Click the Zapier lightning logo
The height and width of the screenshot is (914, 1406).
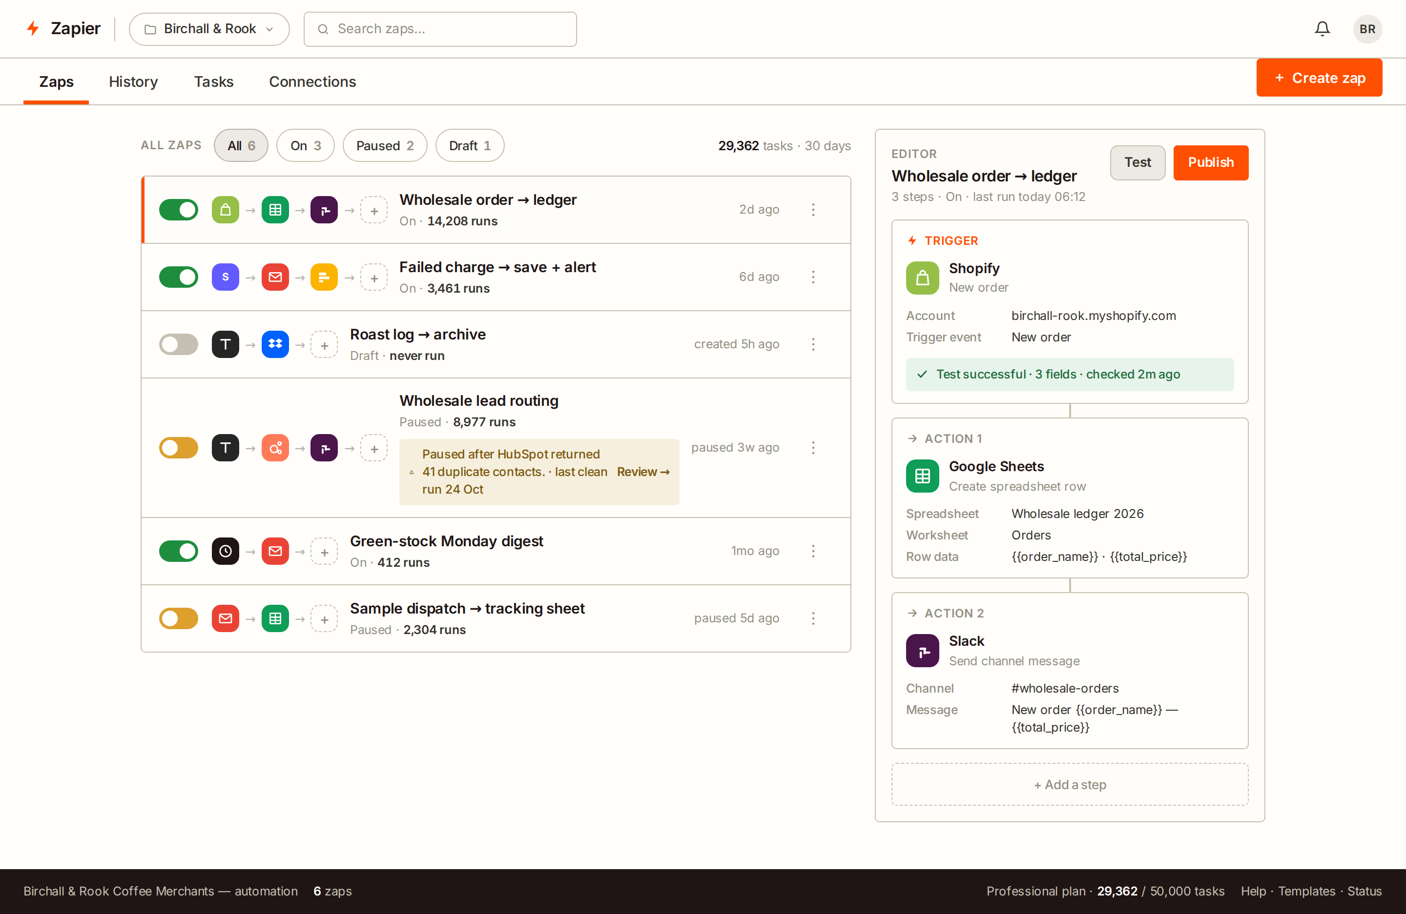[x=33, y=28]
